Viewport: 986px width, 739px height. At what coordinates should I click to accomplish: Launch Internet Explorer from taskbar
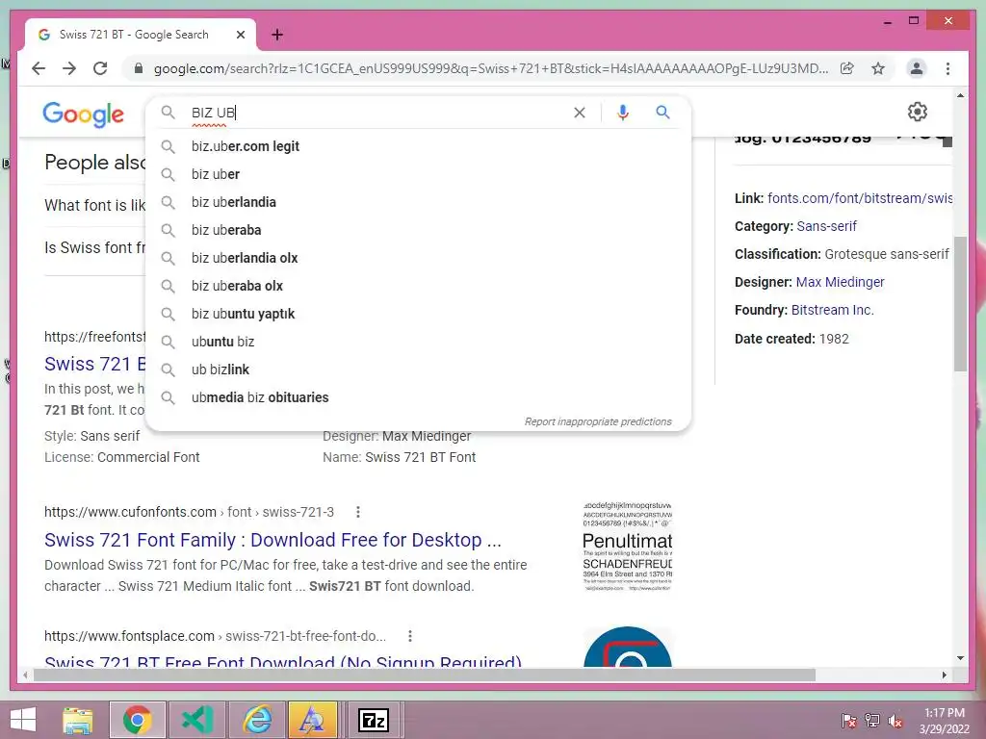pos(256,720)
